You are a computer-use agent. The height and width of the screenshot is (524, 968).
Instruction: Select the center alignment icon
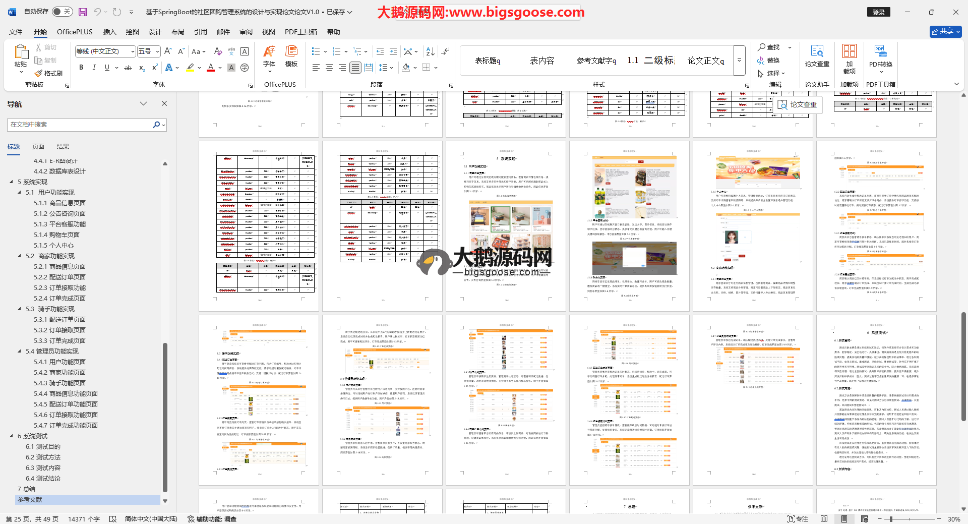tap(329, 68)
